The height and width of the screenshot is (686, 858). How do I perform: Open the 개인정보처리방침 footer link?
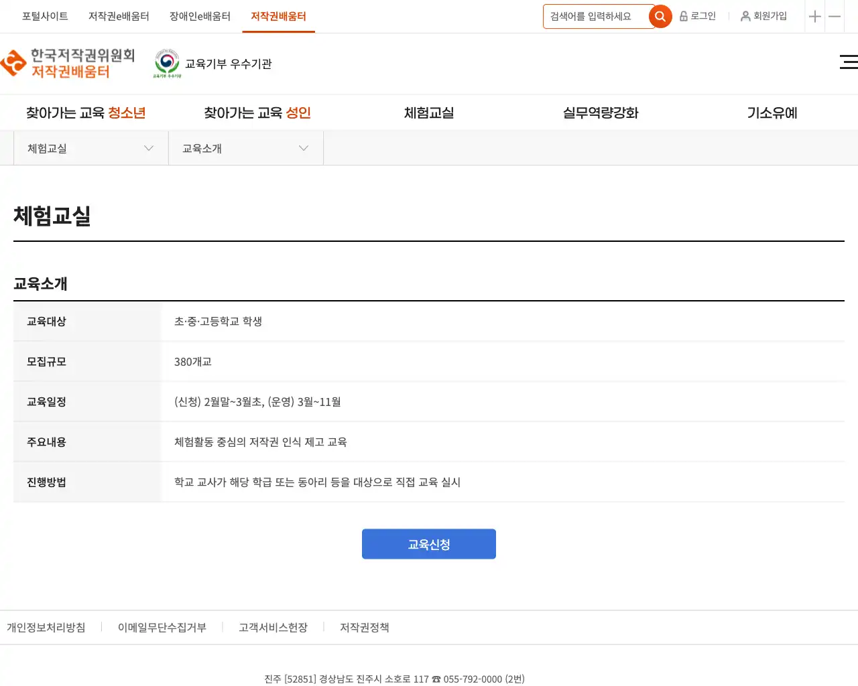pos(46,628)
